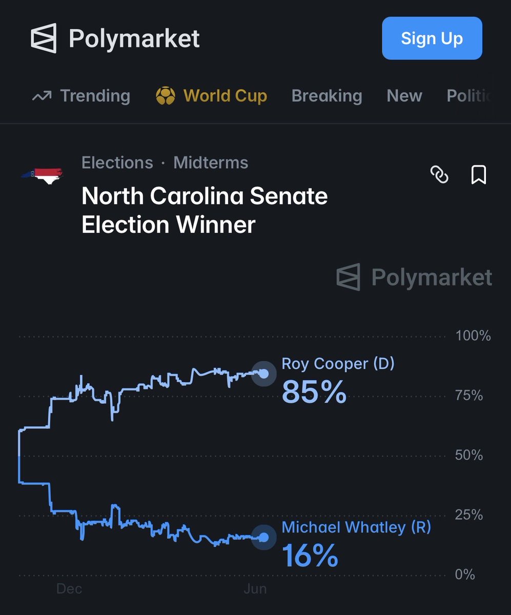Click the World Cup soccer ball icon
Image resolution: width=511 pixels, height=615 pixels.
click(x=165, y=96)
